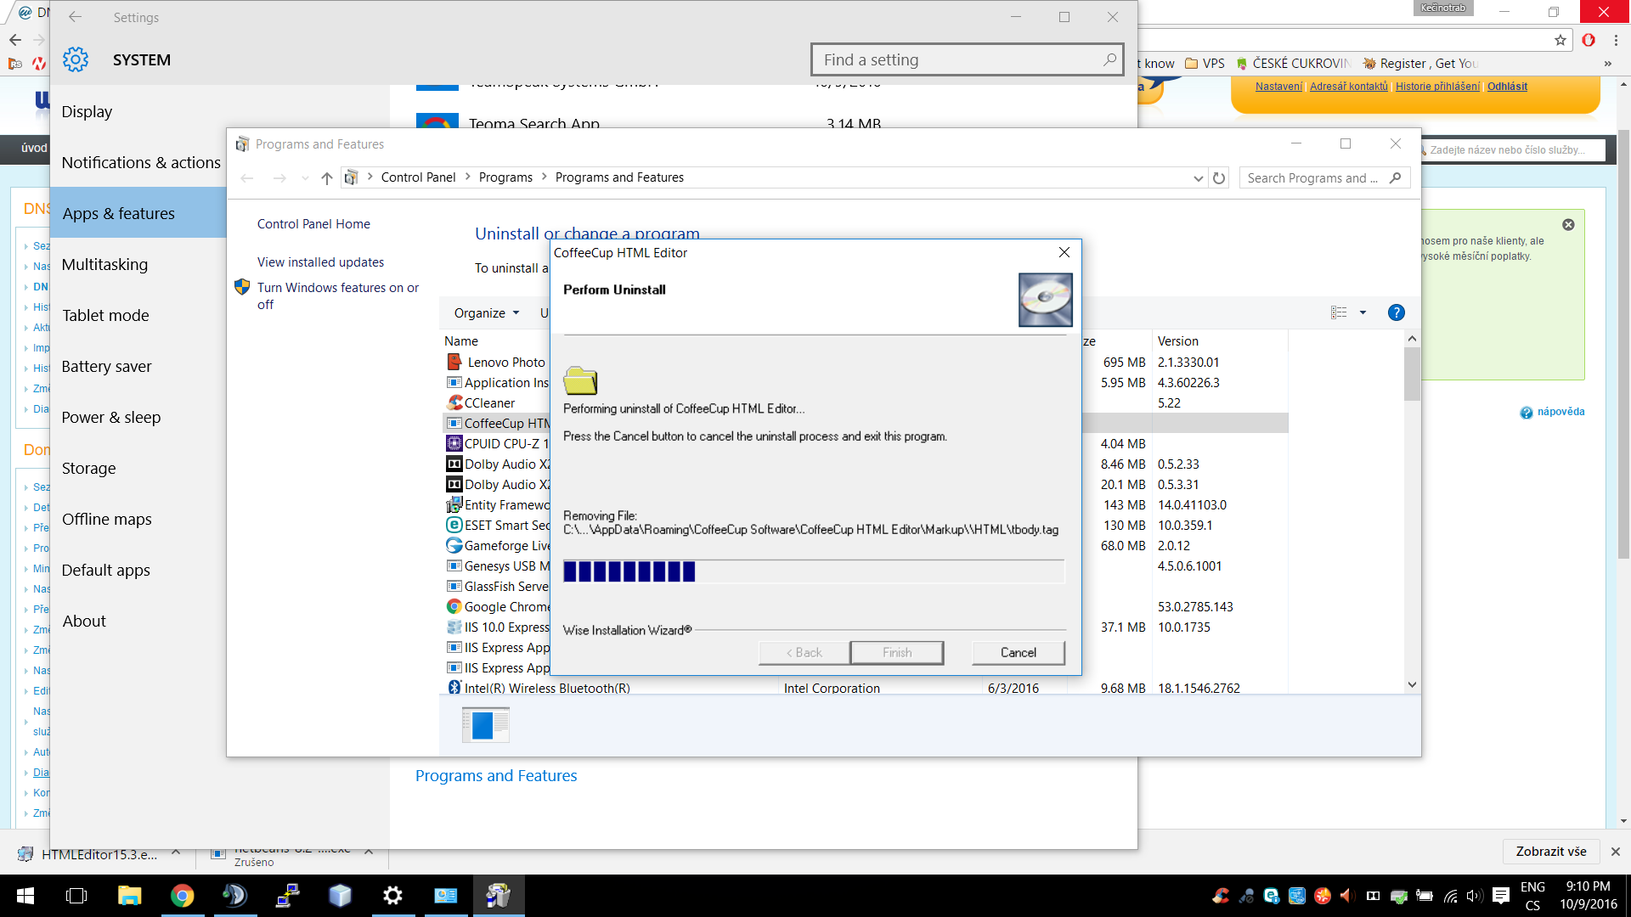Image resolution: width=1631 pixels, height=917 pixels.
Task: Cancel the CoffeeCup uninstall
Action: point(1018,652)
